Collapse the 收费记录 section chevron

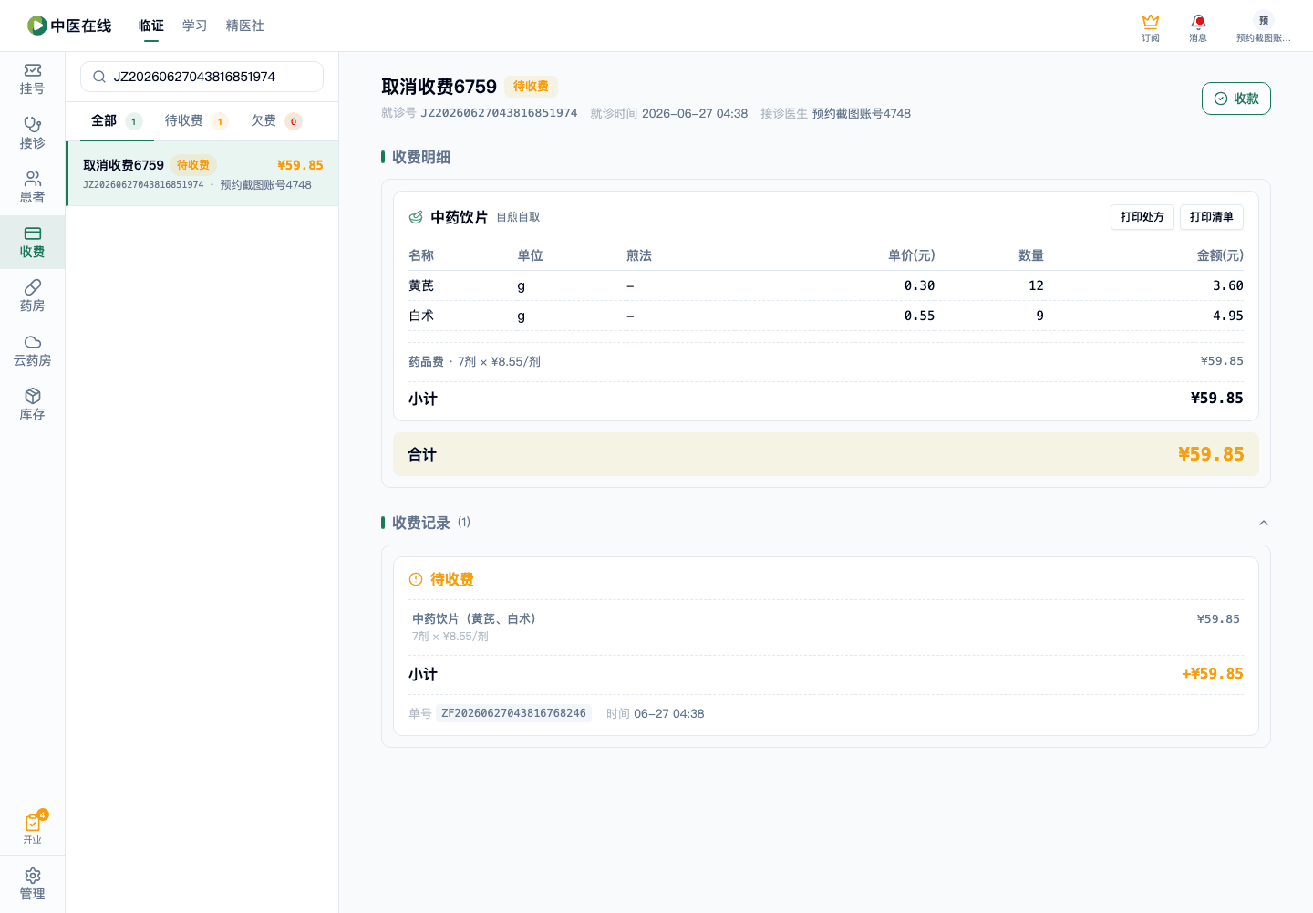(1264, 523)
